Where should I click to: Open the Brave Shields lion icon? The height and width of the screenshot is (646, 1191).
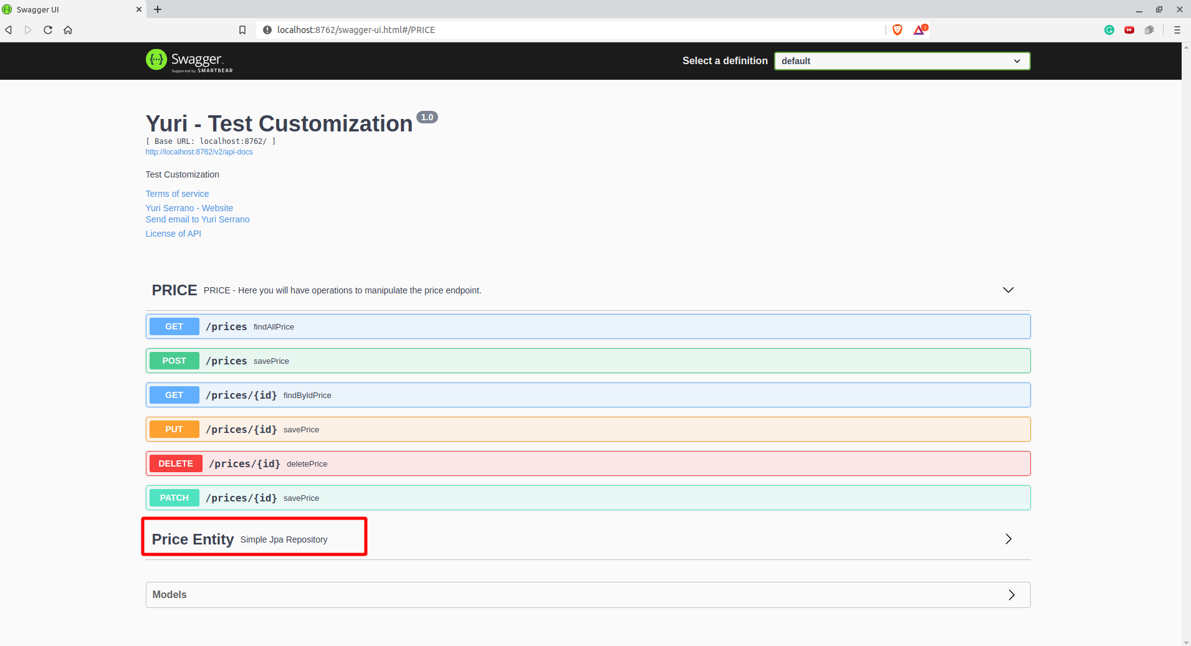coord(897,29)
